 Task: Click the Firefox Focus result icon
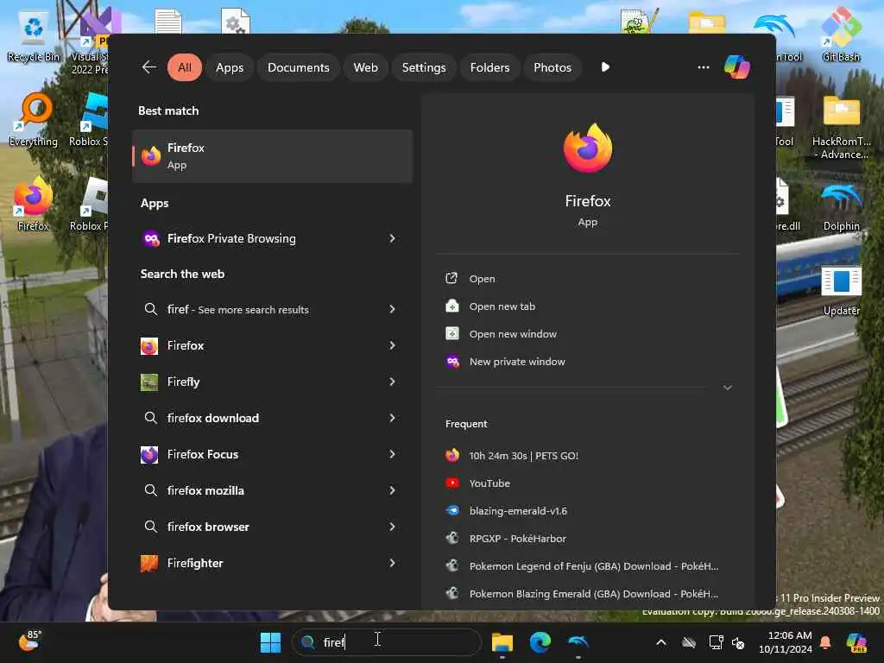click(149, 454)
